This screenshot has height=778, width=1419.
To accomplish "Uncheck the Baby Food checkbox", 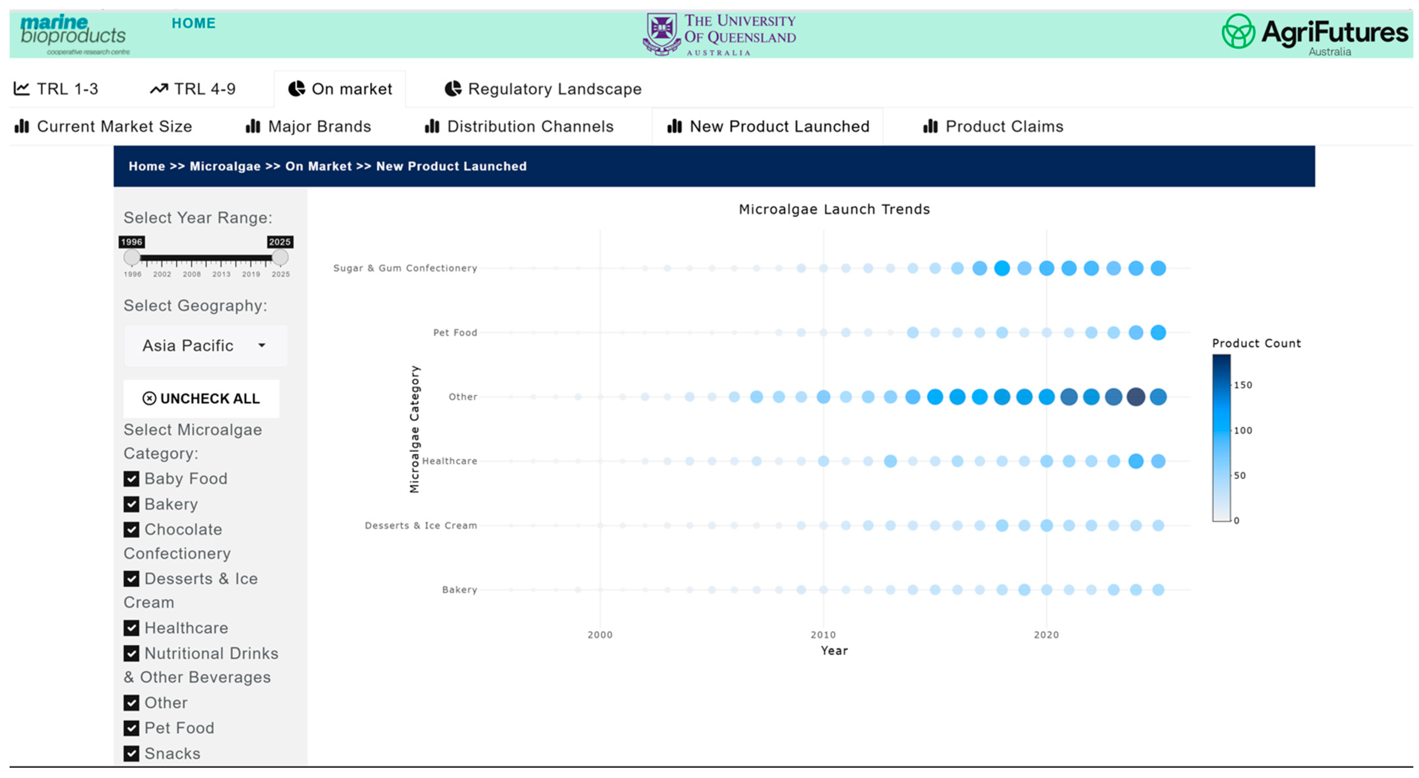I will (131, 478).
